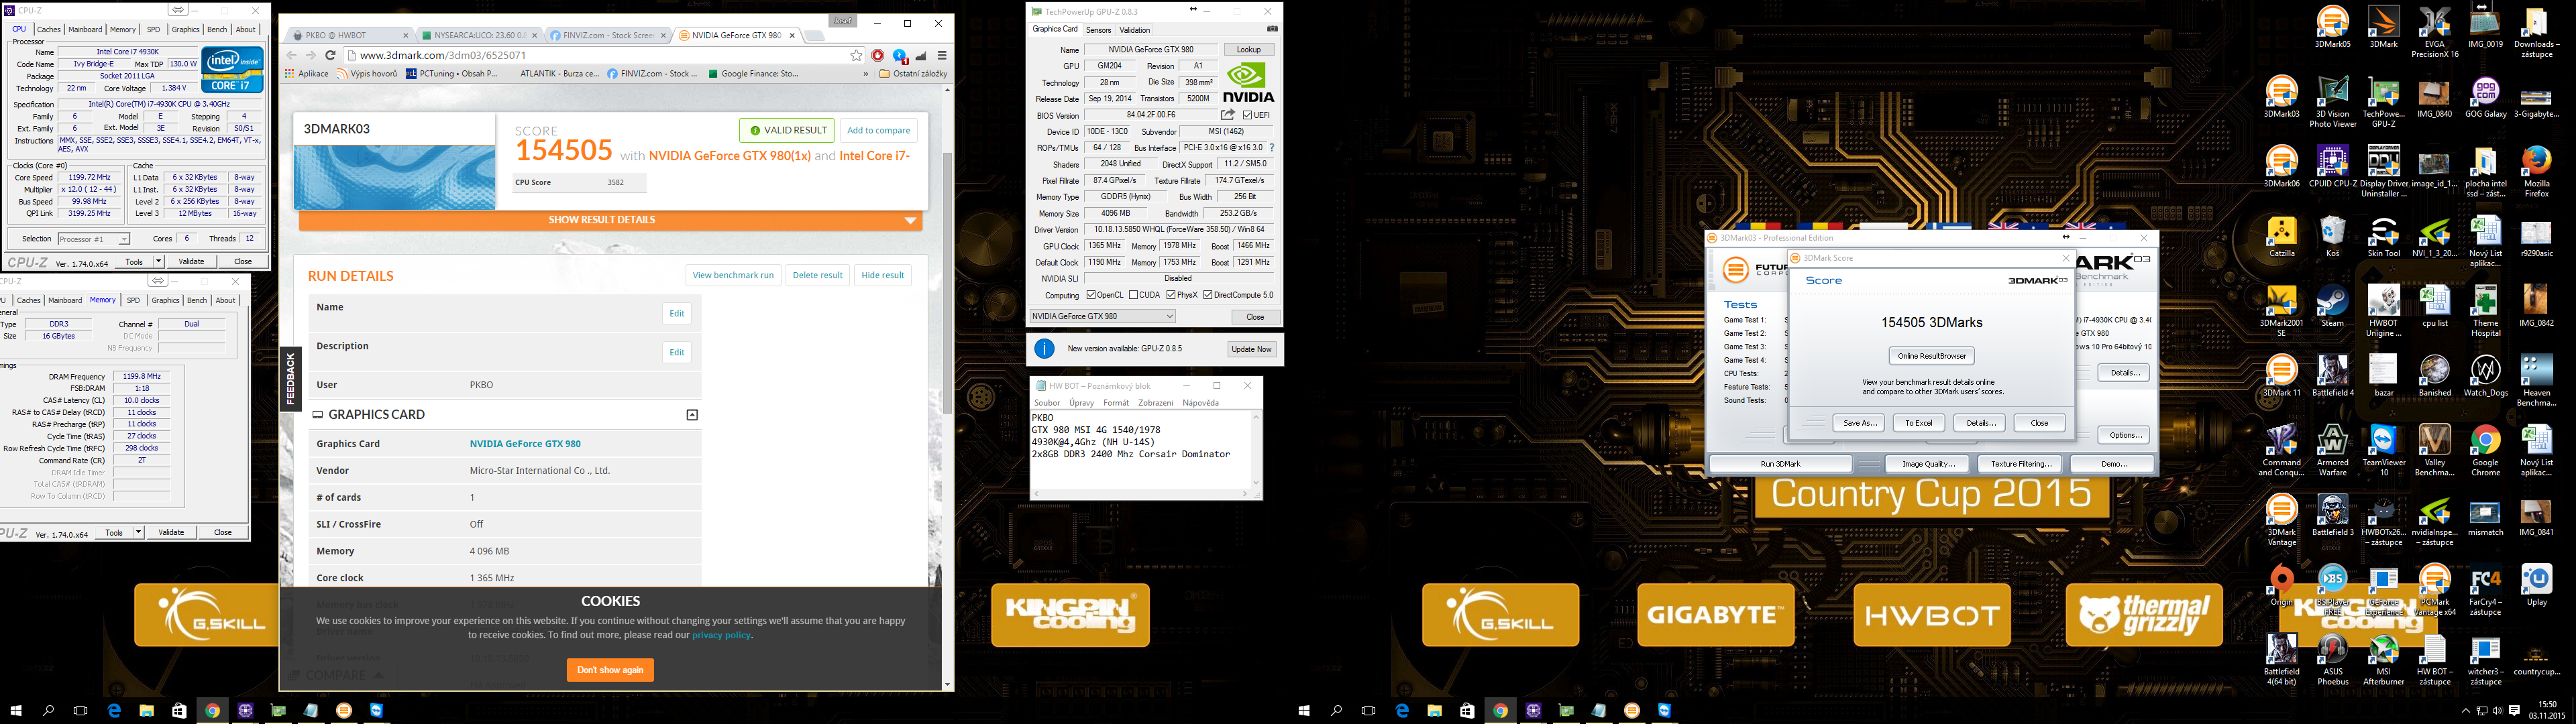Click Update Now button for GPU-Z
Viewport: 2576px width, 724px height.
pos(1251,349)
